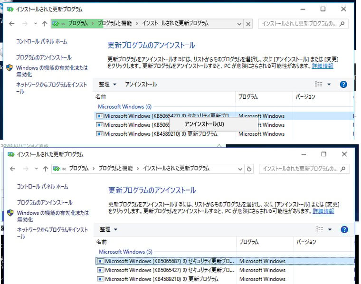Viewport: 361px width, 284px height.
Task: Open 整理 dropdown in lower window
Action: click(x=108, y=229)
